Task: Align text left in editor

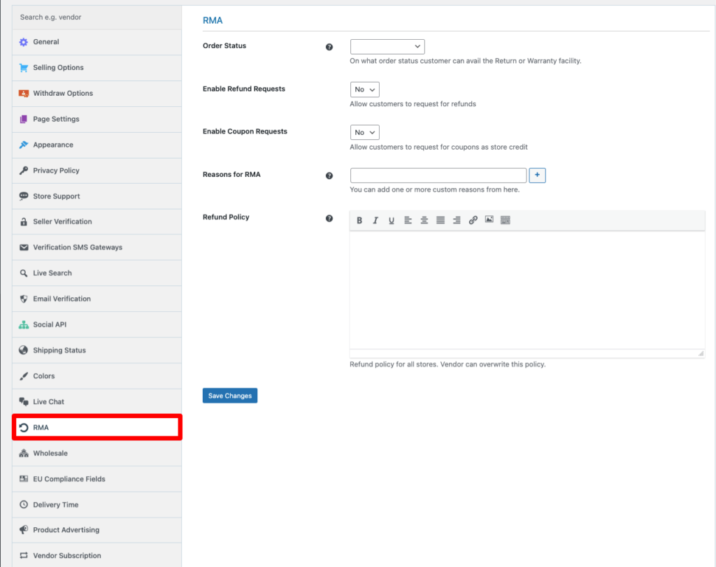Action: coord(408,220)
